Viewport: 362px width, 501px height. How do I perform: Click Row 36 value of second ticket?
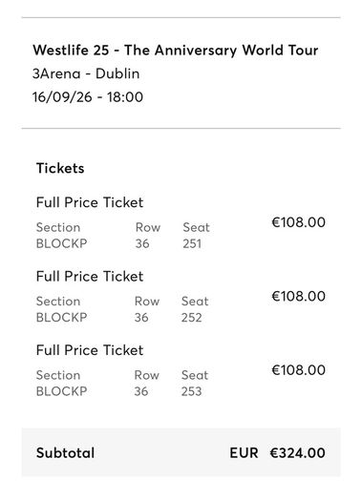pyautogui.click(x=141, y=318)
